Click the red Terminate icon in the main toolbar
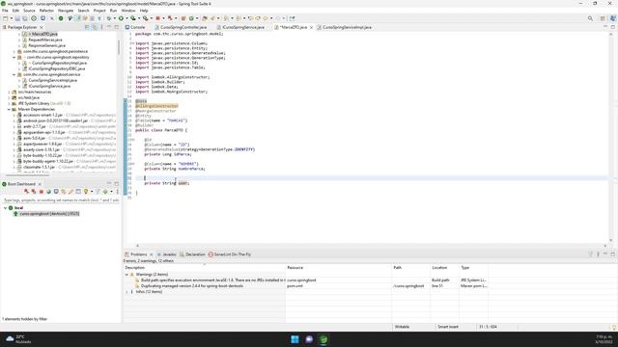 click(157, 18)
